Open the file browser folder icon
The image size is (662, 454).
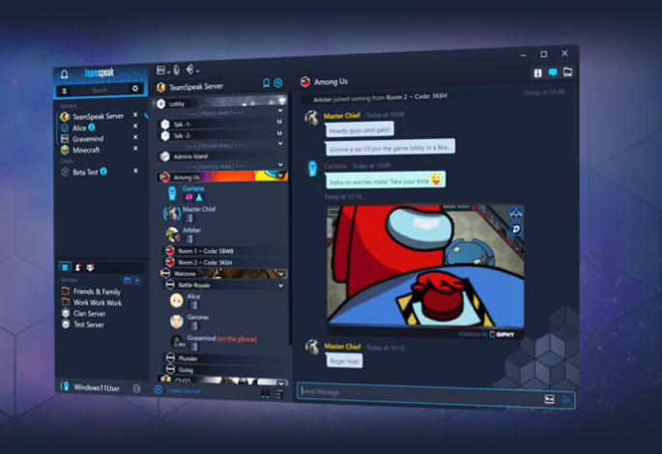567,71
